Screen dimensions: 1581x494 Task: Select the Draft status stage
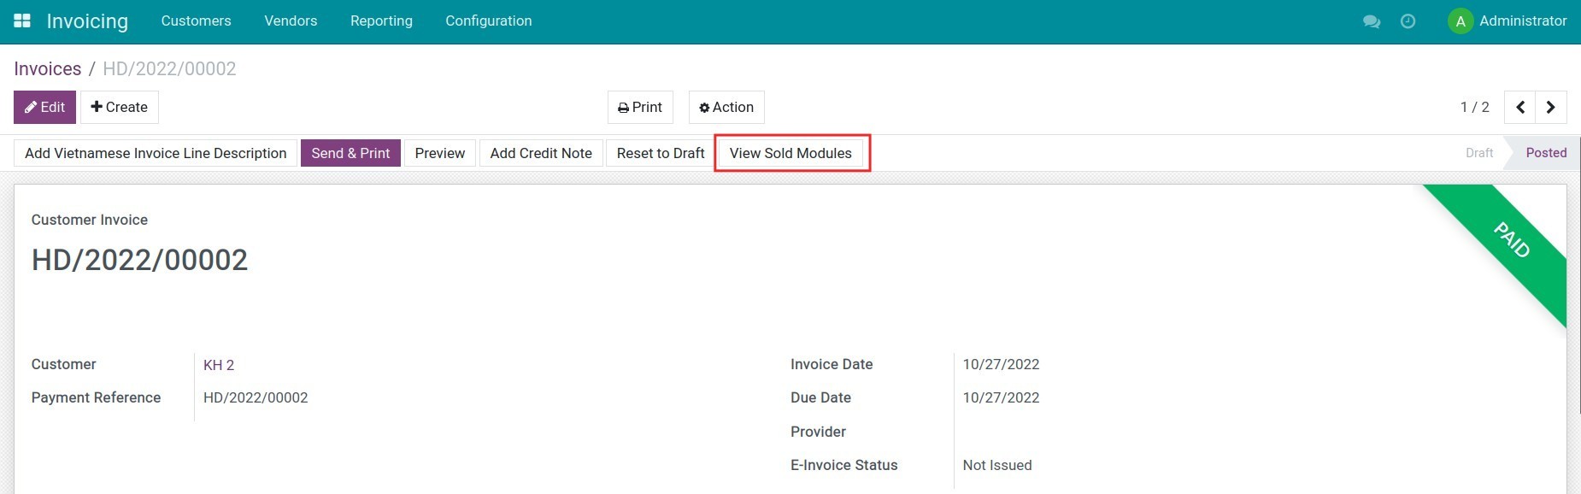click(1479, 153)
